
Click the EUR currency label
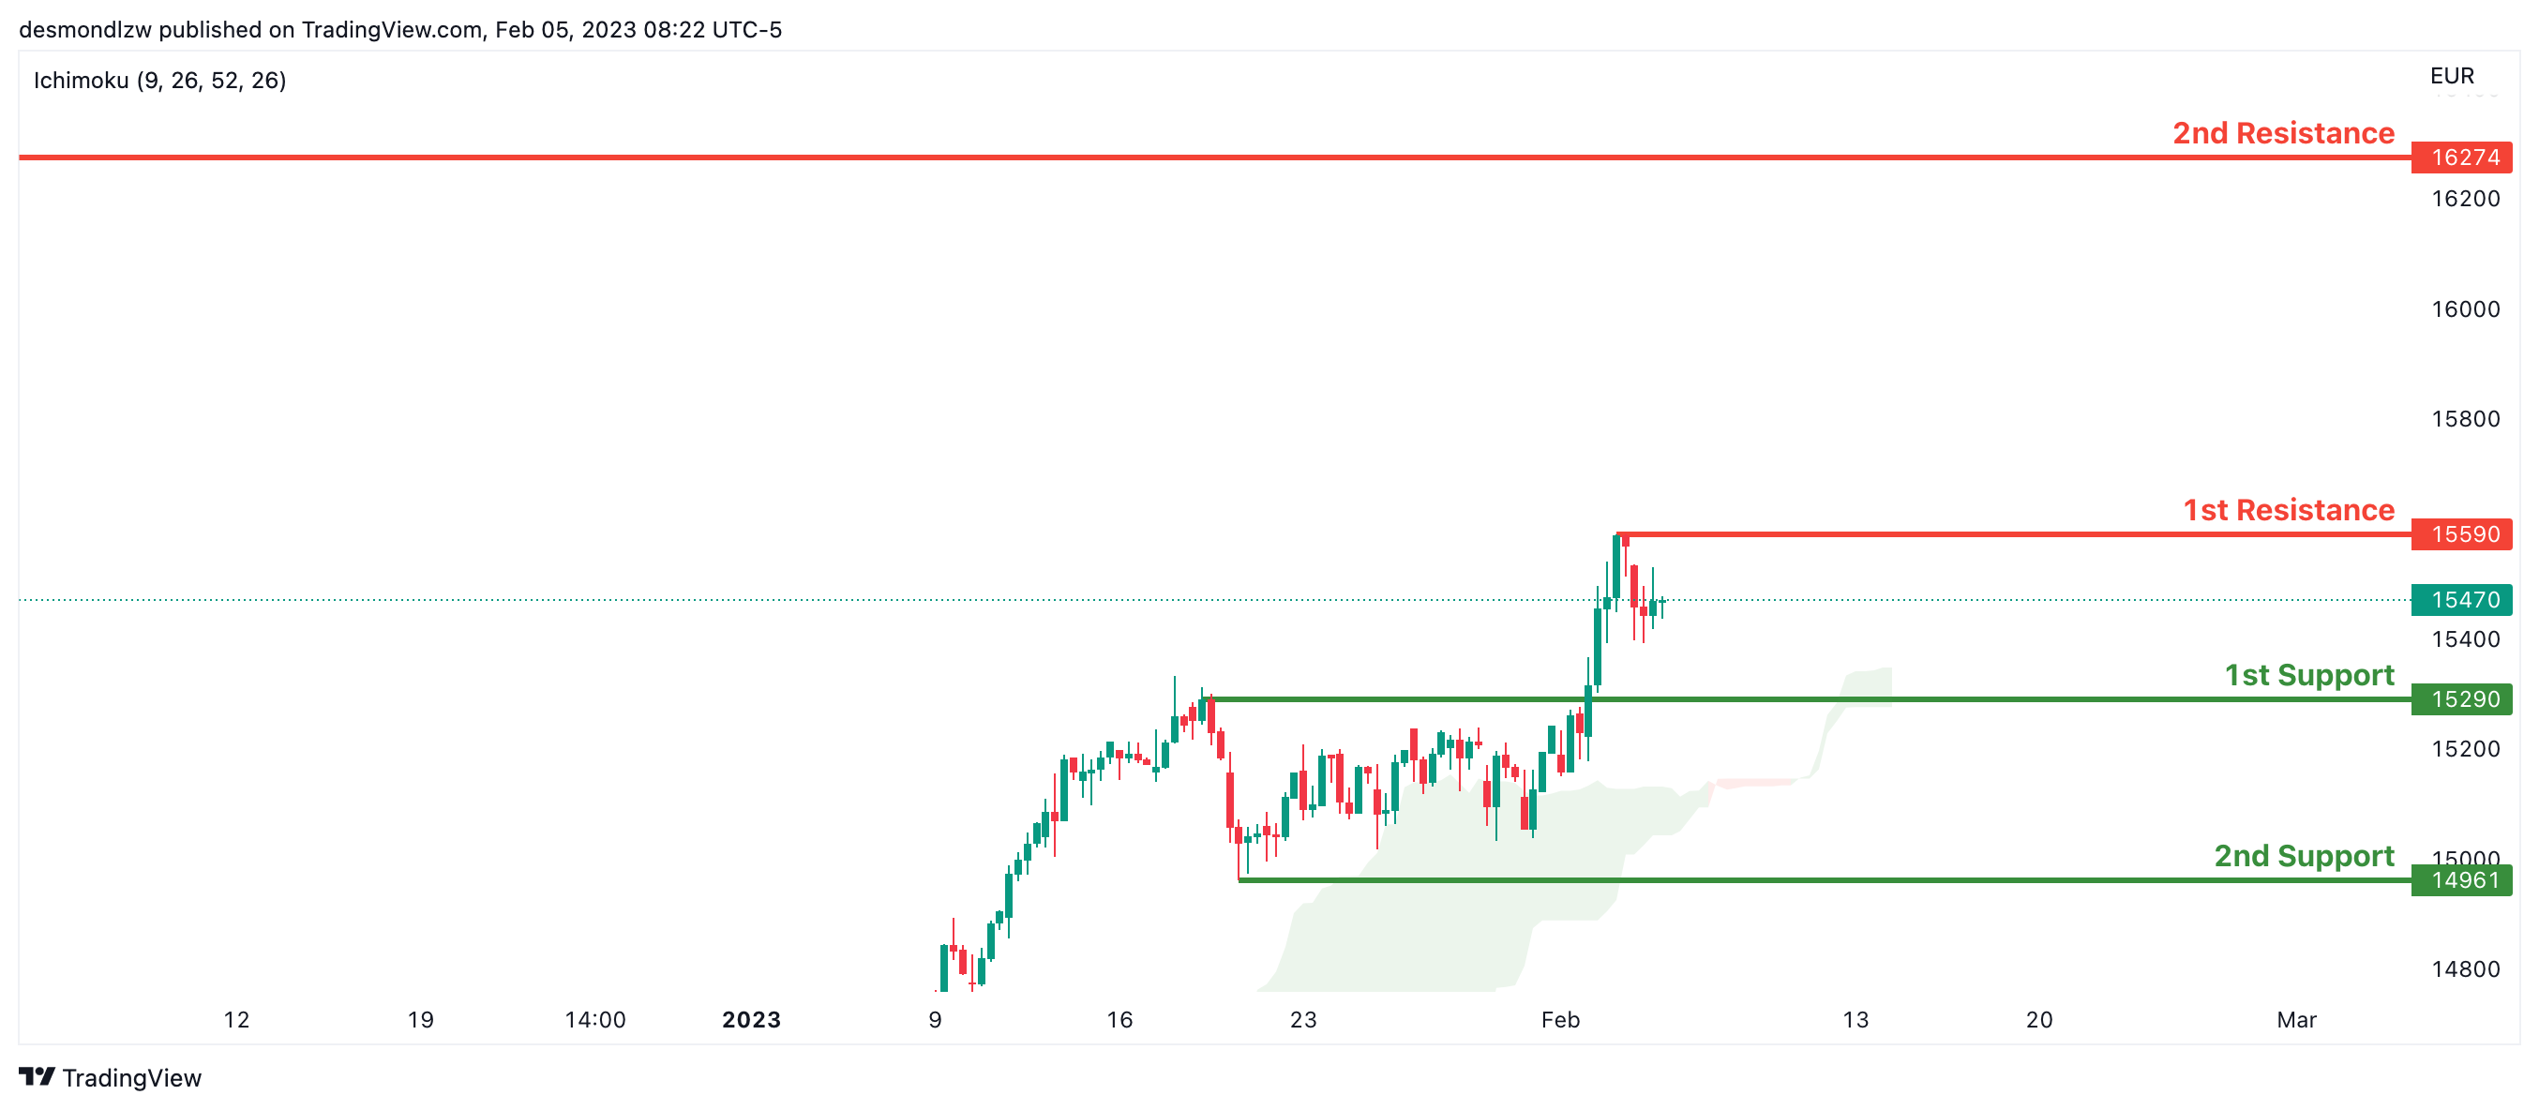point(2451,76)
